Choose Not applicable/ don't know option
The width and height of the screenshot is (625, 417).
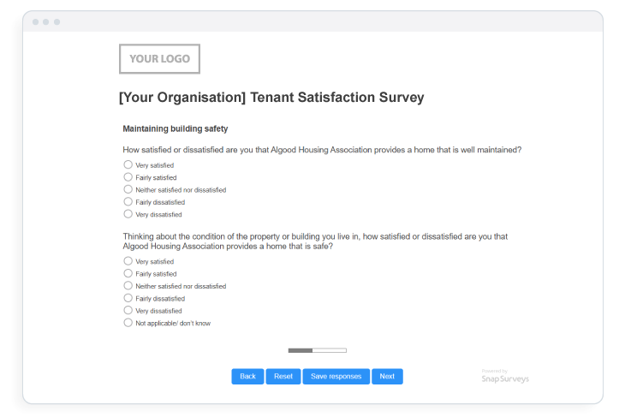tap(128, 323)
